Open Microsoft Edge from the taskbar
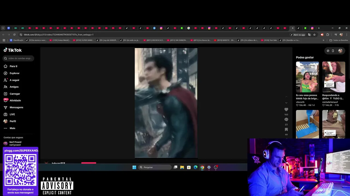Viewport: 350px width, 196px height. click(x=196, y=167)
